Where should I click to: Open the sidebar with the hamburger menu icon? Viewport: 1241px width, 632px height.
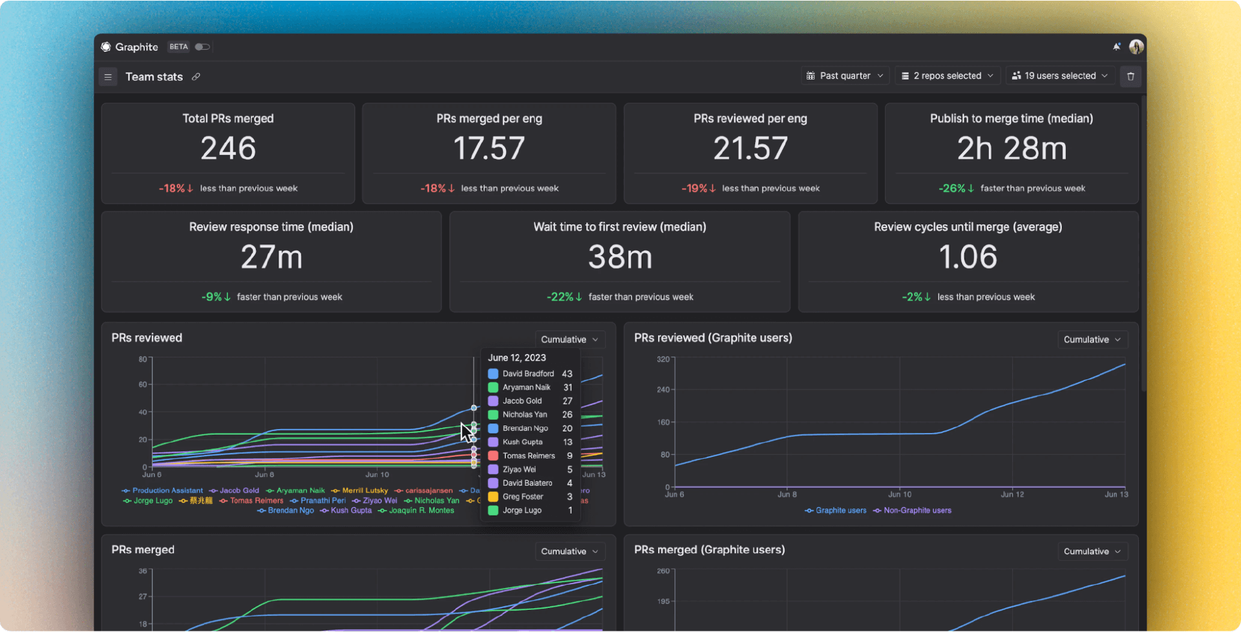108,76
